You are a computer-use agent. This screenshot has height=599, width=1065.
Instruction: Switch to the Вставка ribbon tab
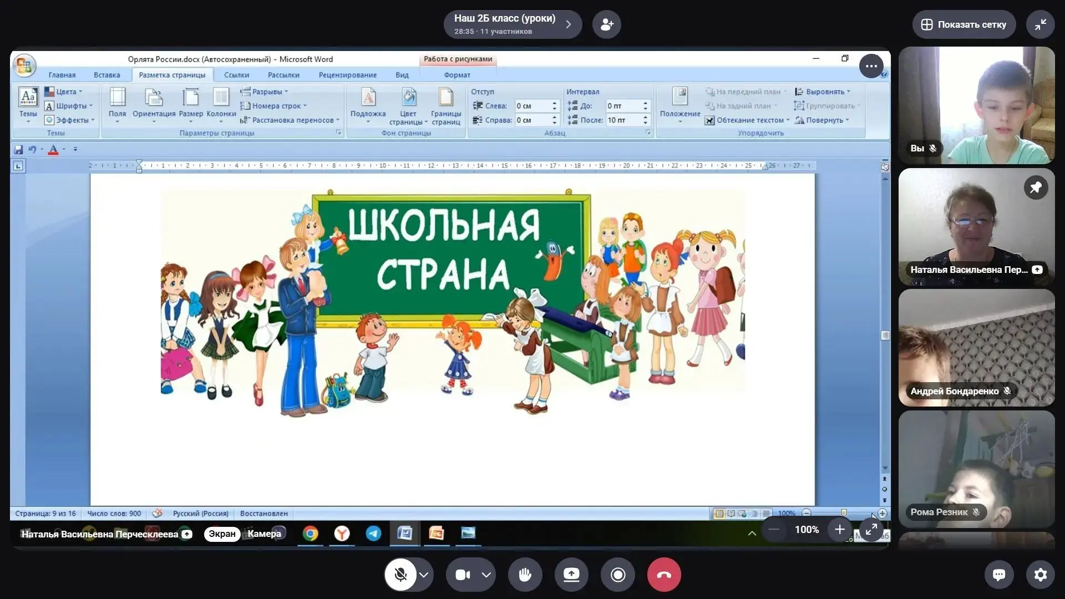click(106, 75)
